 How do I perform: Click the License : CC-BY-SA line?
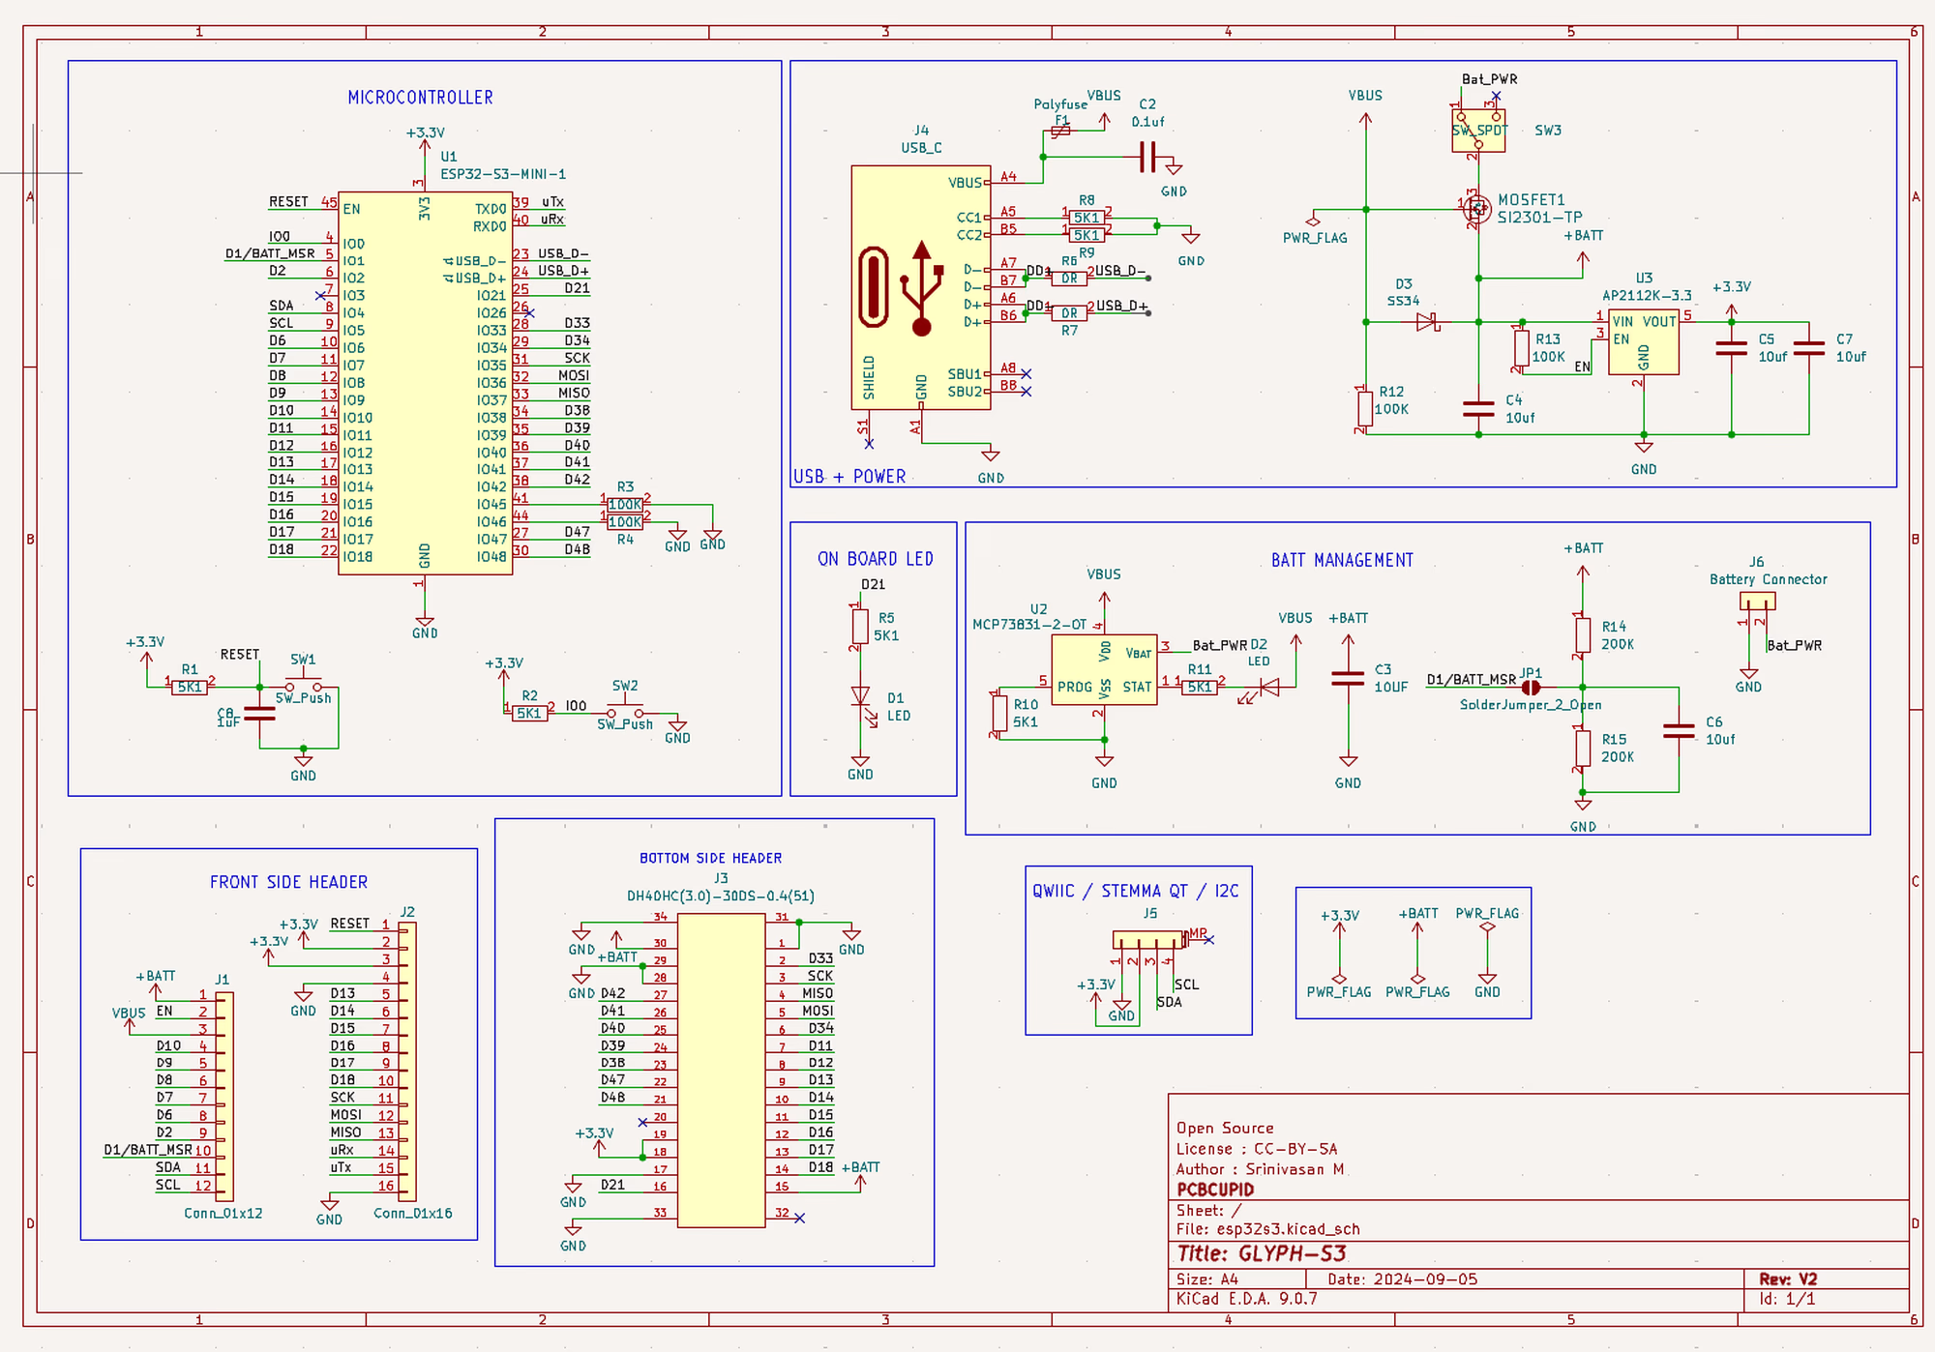(1257, 1149)
